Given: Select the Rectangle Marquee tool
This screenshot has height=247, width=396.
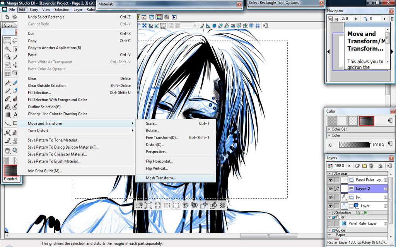Looking at the screenshot, I should [x=7, y=41].
